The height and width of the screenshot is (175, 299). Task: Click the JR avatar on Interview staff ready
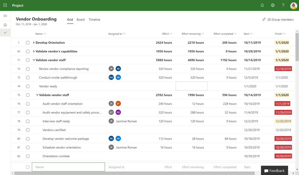coord(111,121)
